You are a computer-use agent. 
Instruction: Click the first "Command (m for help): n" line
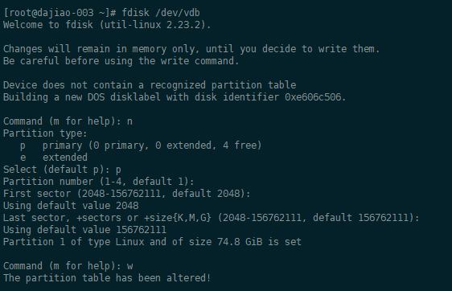tap(68, 121)
